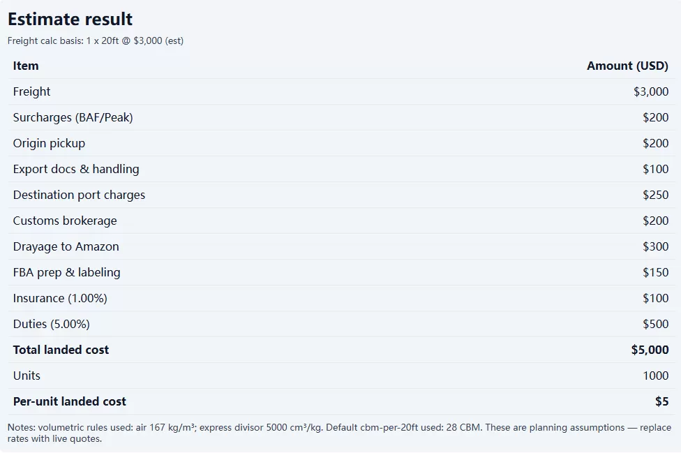Click the $300 drayage amount

pyautogui.click(x=655, y=246)
